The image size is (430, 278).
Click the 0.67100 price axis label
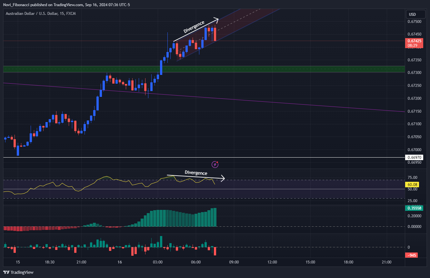pos(414,124)
